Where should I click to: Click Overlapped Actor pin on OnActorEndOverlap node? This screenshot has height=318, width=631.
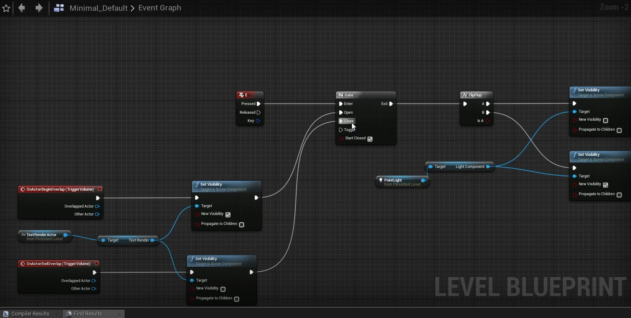pyautogui.click(x=94, y=281)
